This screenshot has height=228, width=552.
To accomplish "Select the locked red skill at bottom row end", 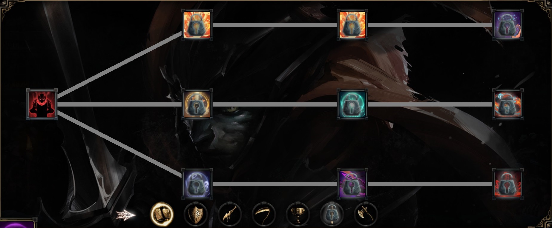I will [x=507, y=184].
